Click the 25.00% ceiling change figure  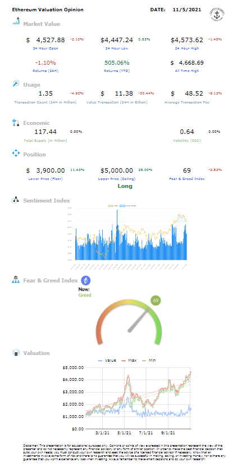pyautogui.click(x=145, y=170)
